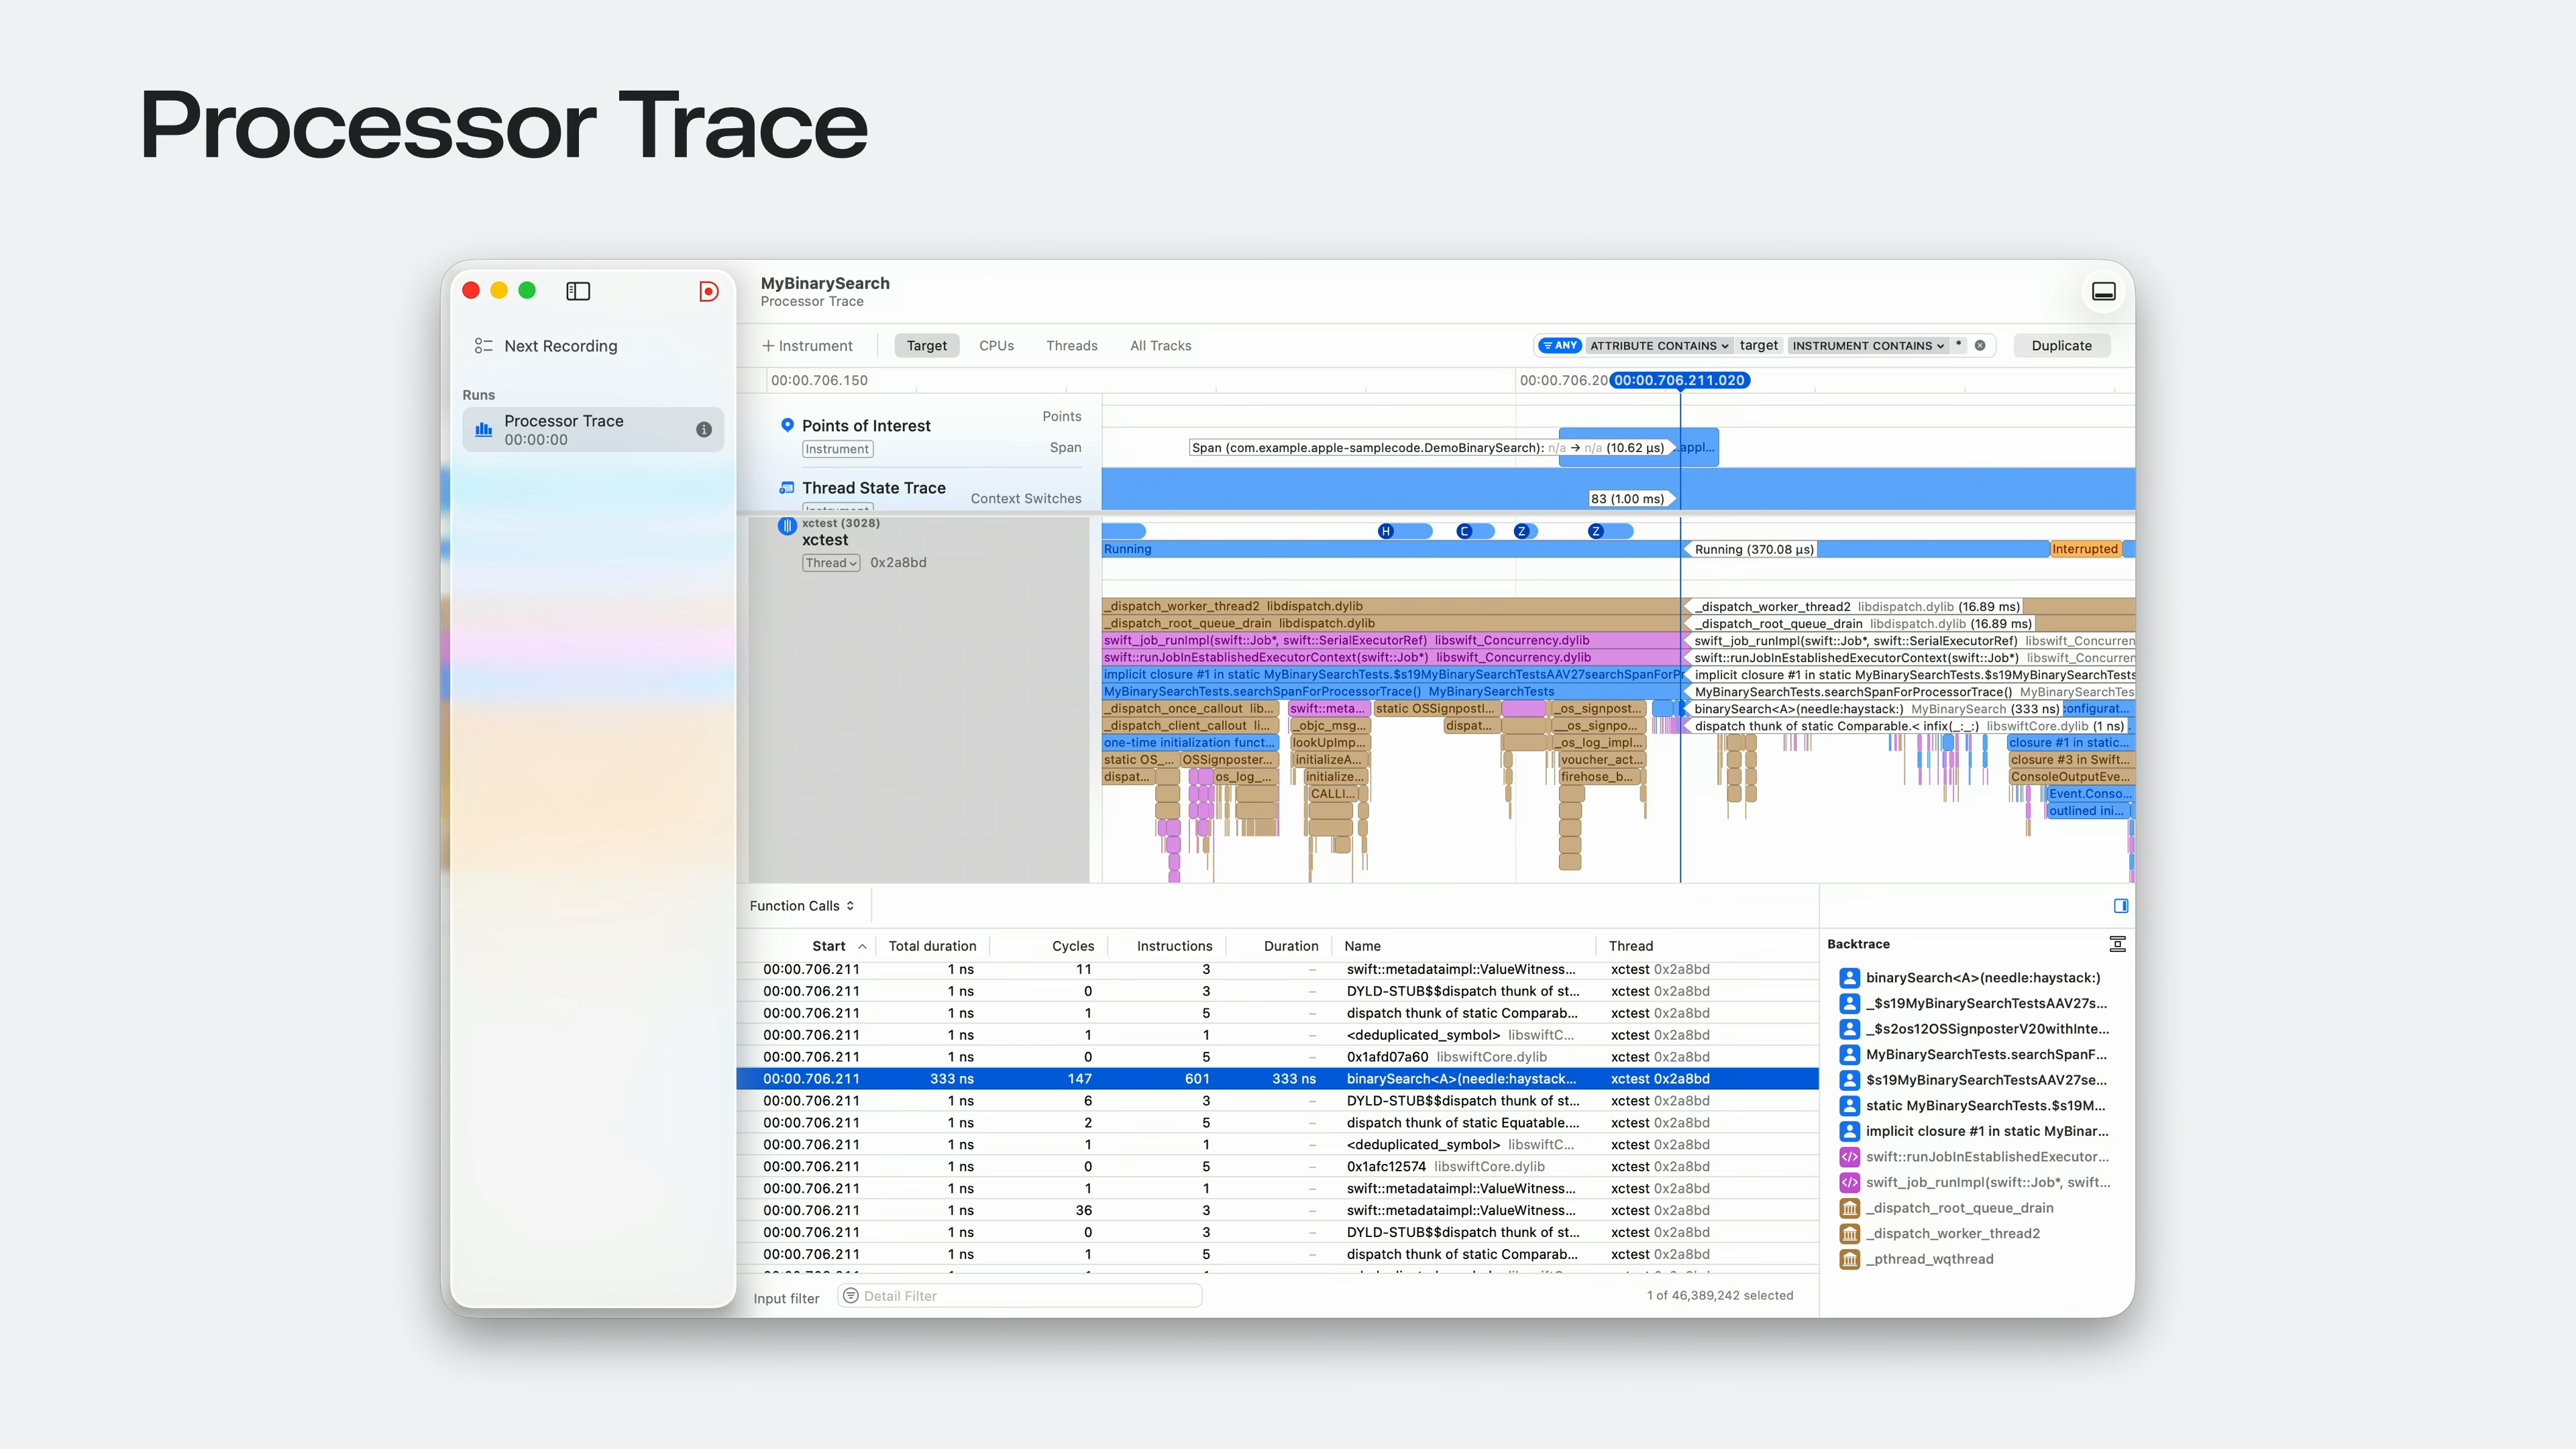
Task: Open the Thread dropdown under xctest
Action: pos(831,563)
